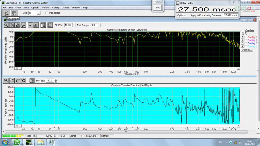Switch spectrum to bar graph style
The image size is (260, 146).
(x=36, y=25)
